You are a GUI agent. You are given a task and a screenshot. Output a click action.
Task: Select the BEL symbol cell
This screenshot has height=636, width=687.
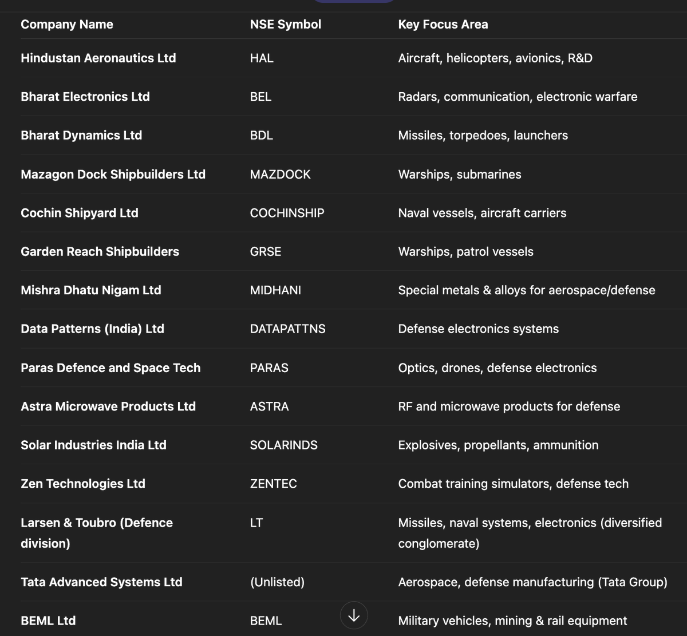(x=260, y=97)
